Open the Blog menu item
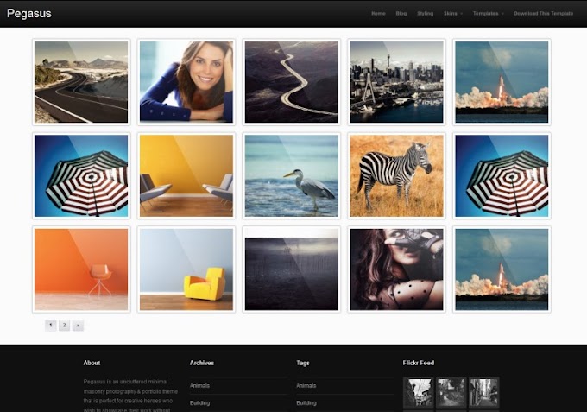This screenshot has width=587, height=412. click(401, 14)
